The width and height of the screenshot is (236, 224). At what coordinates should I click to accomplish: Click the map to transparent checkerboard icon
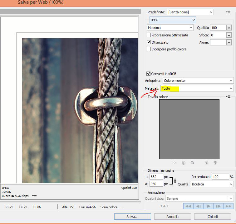[175, 163]
